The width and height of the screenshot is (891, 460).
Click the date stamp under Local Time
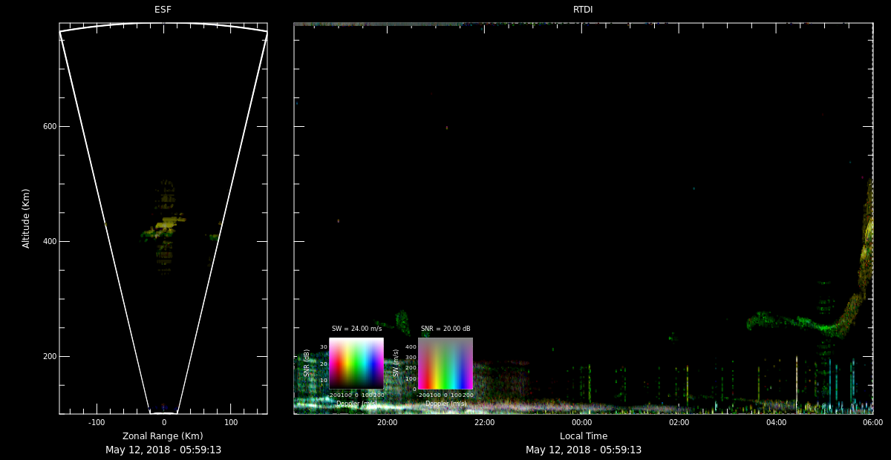(584, 450)
